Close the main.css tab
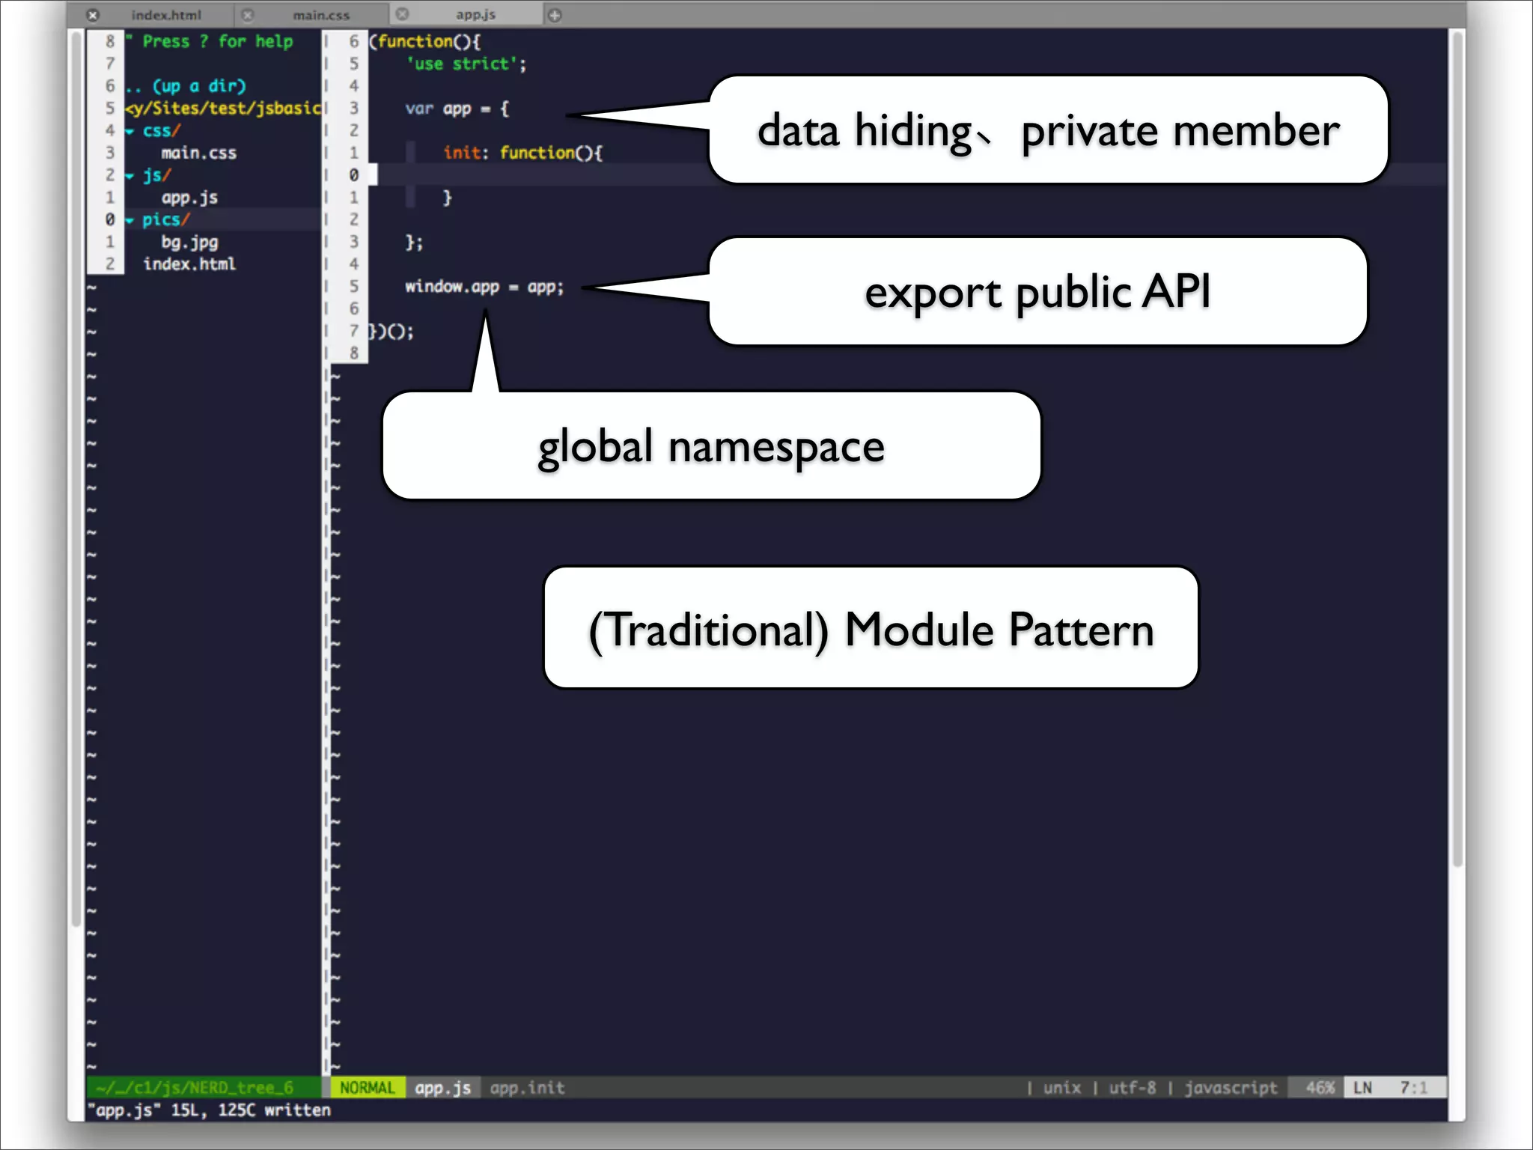The width and height of the screenshot is (1533, 1150). point(248,15)
